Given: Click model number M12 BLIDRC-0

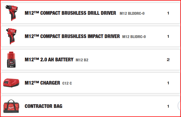Looking at the screenshot, I should 134,37.
